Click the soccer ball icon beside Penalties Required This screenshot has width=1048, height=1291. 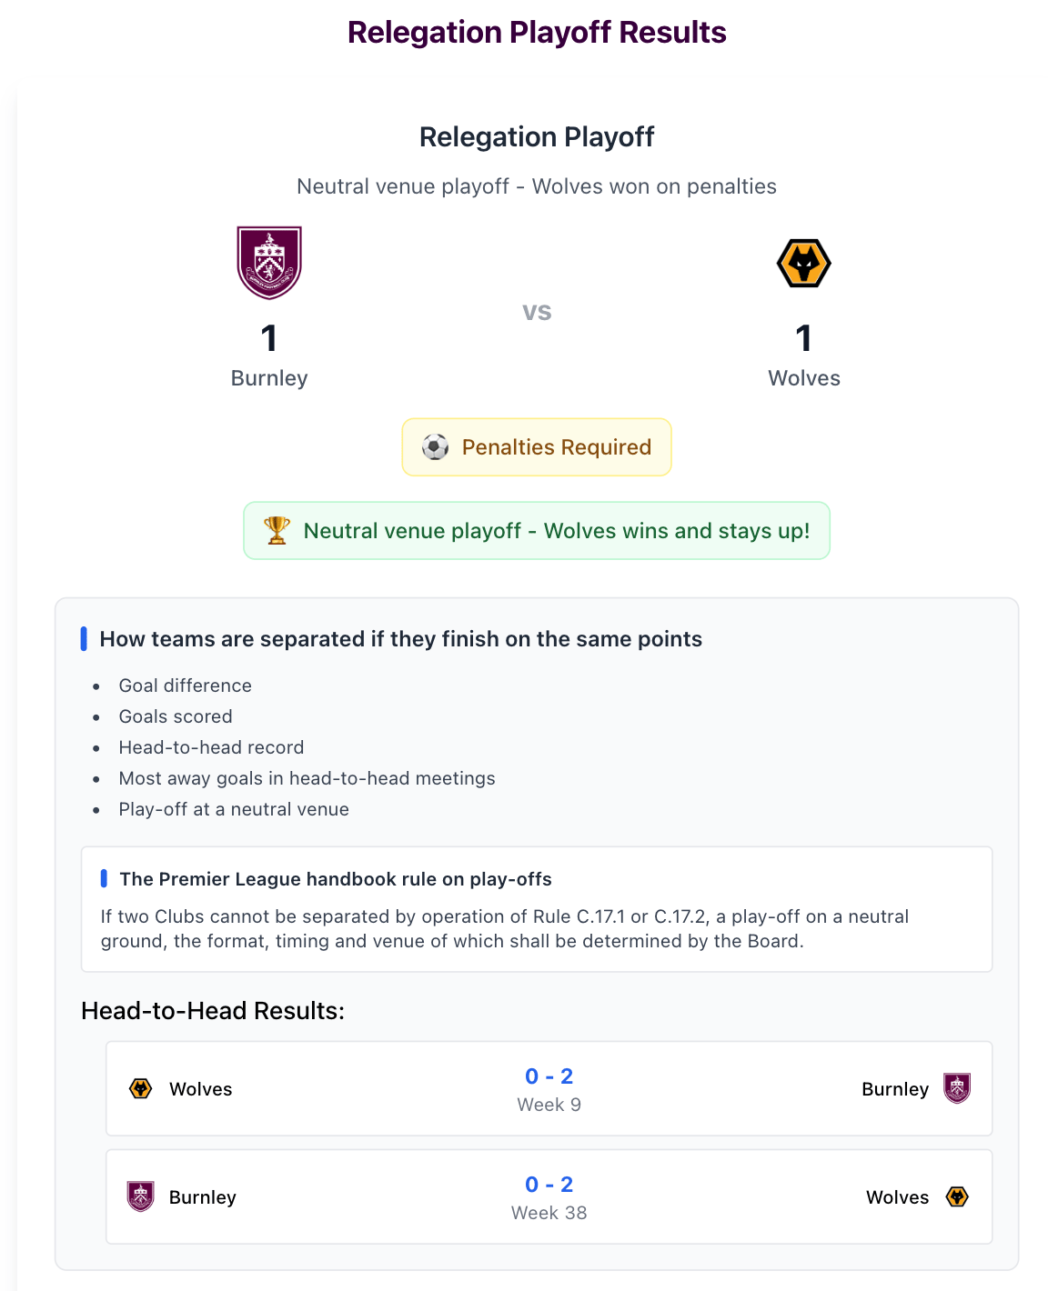(x=435, y=447)
